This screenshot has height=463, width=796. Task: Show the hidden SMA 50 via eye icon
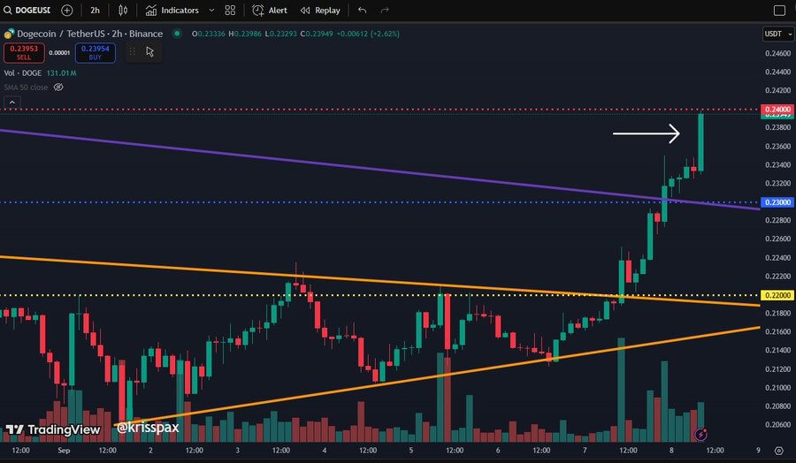coord(58,87)
